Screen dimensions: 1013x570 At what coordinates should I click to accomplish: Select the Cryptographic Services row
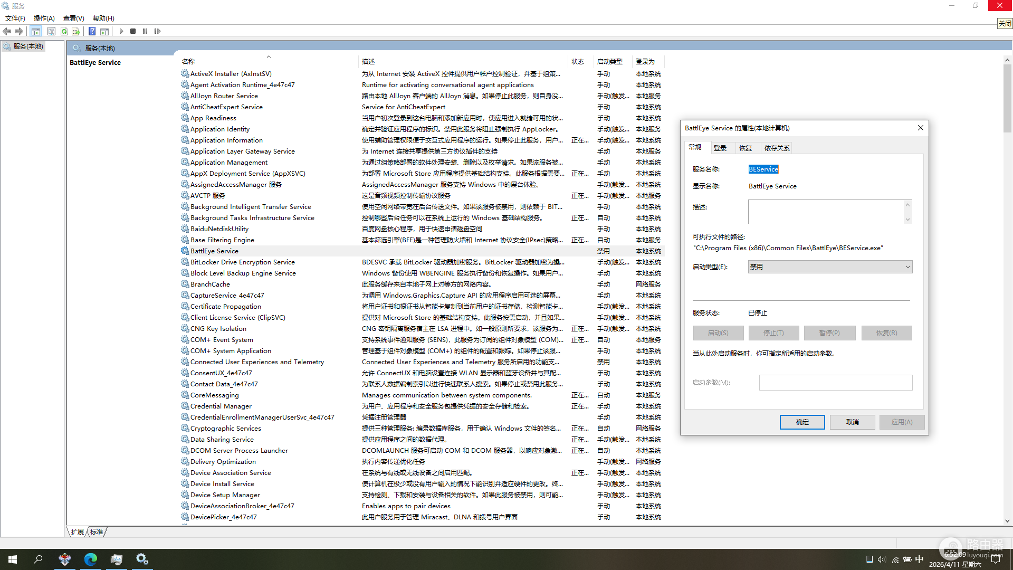coord(422,428)
